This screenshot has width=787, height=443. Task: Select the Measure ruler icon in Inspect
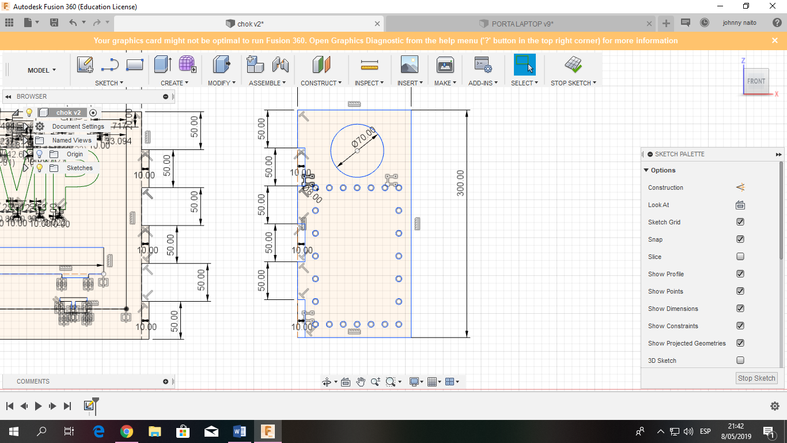point(369,65)
